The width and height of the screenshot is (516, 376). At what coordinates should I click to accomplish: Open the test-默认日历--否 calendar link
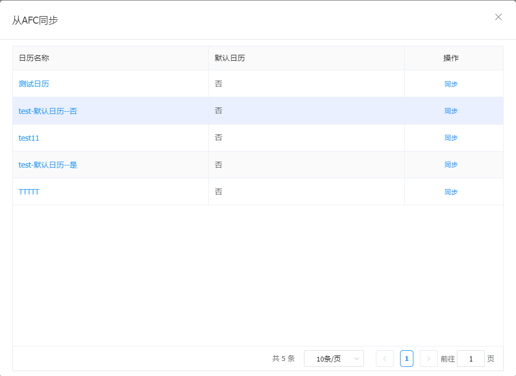pyautogui.click(x=48, y=111)
